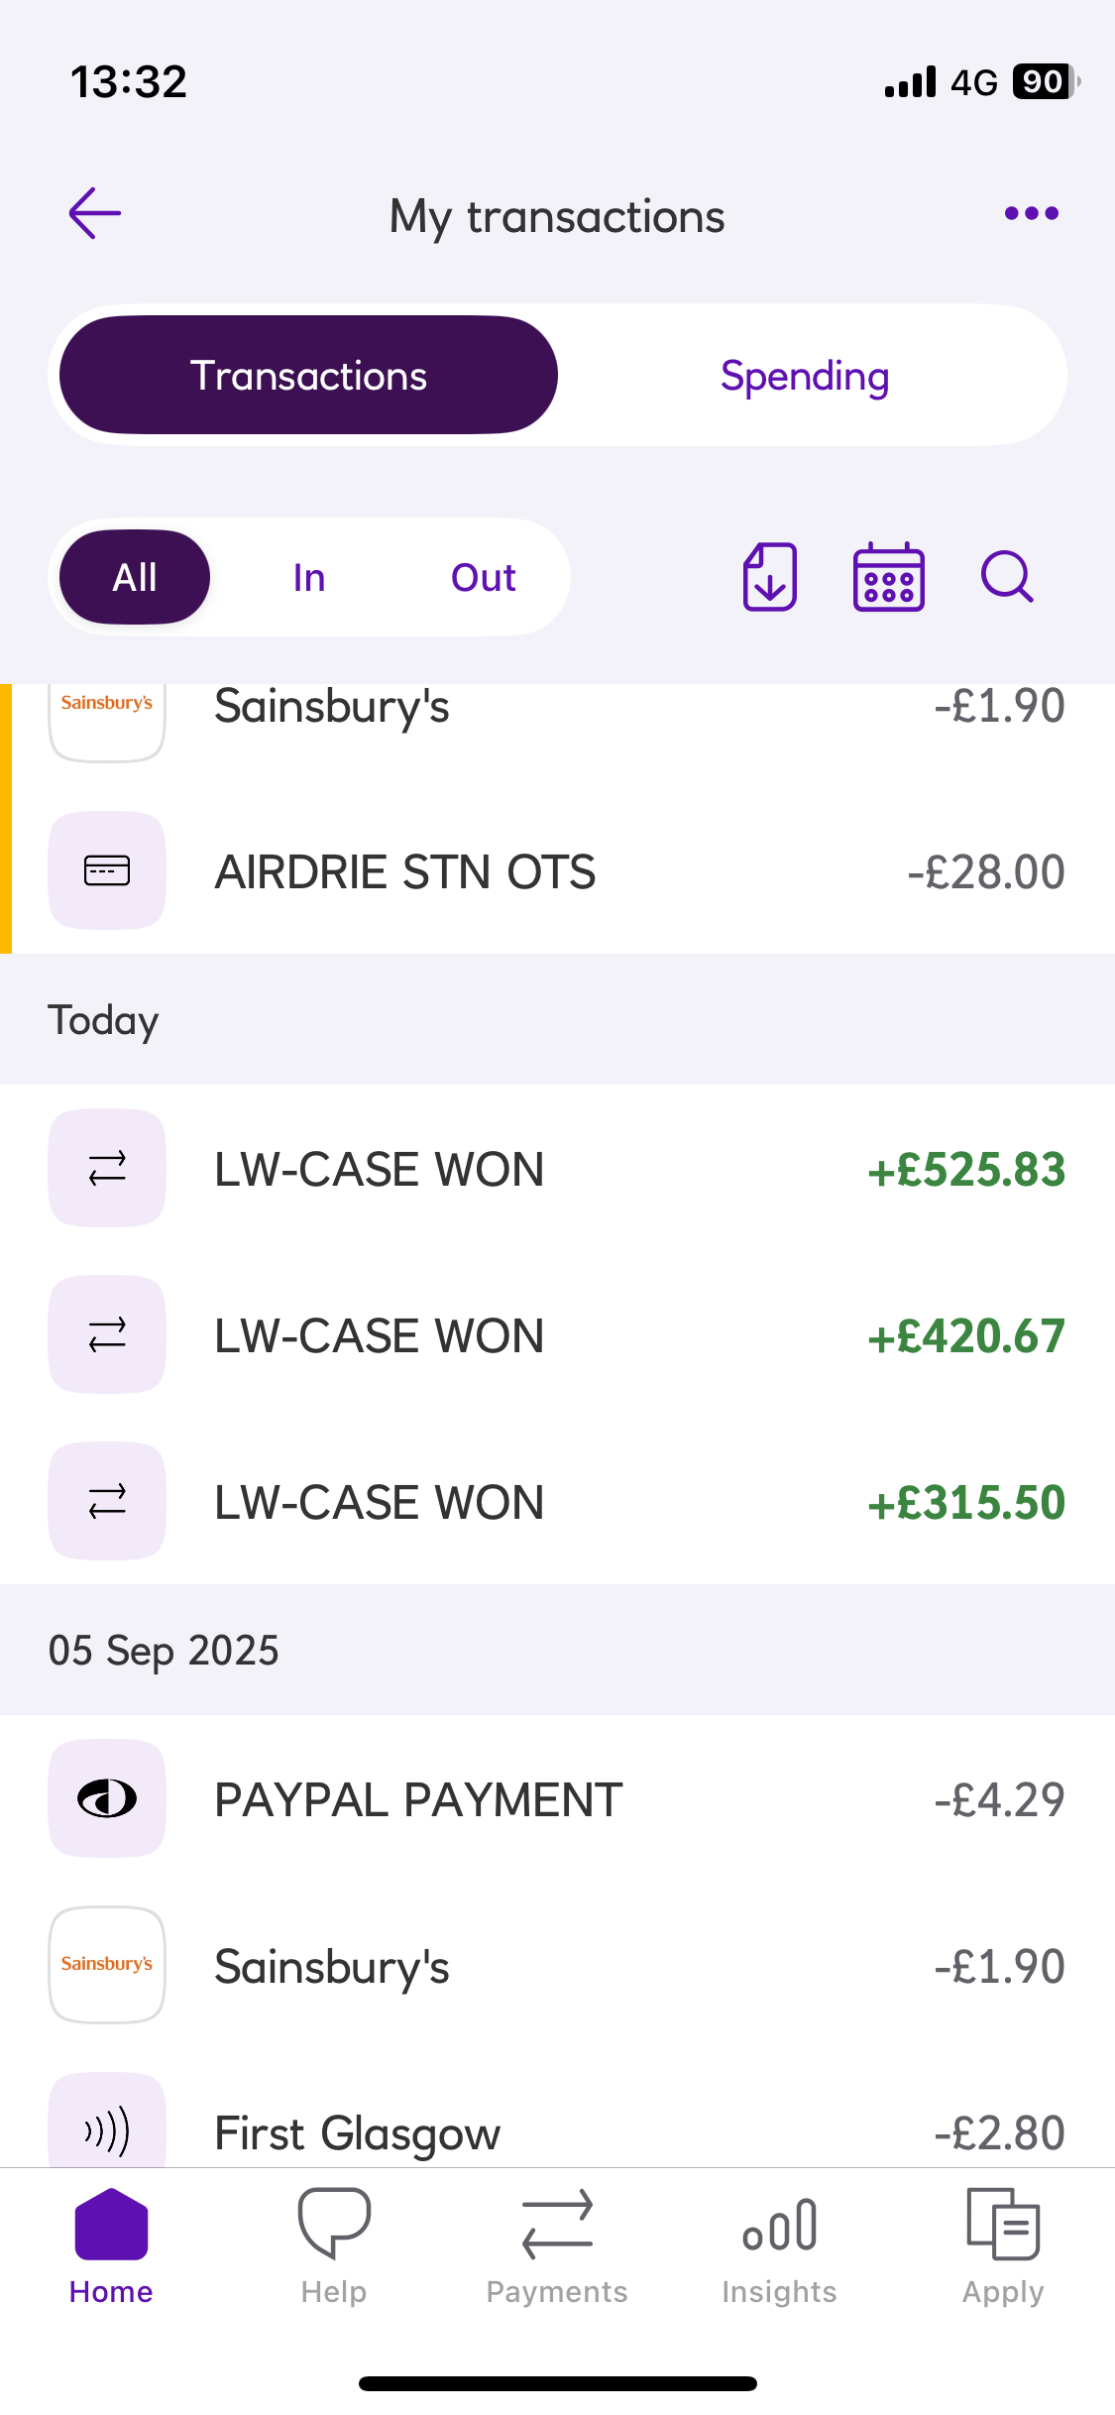The width and height of the screenshot is (1115, 2415).
Task: View the AIRDRIE STN OTS transaction
Action: (557, 871)
